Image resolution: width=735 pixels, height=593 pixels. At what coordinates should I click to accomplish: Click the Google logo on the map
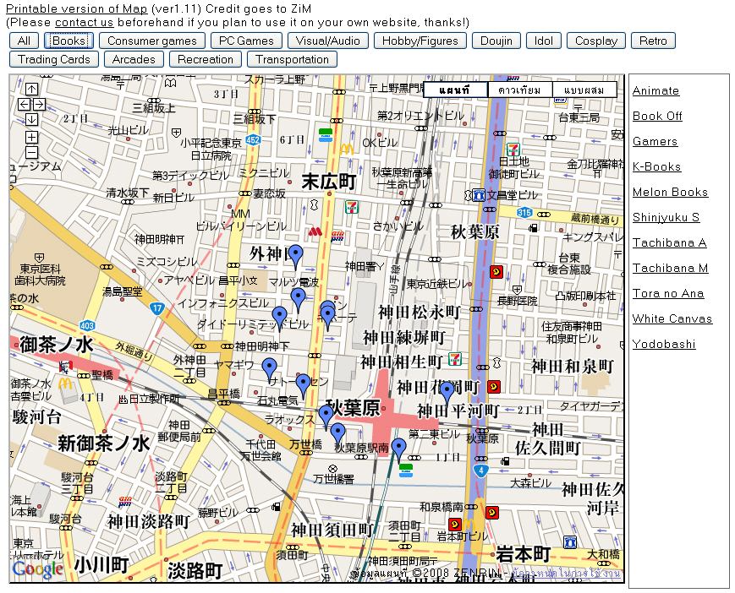[37, 569]
